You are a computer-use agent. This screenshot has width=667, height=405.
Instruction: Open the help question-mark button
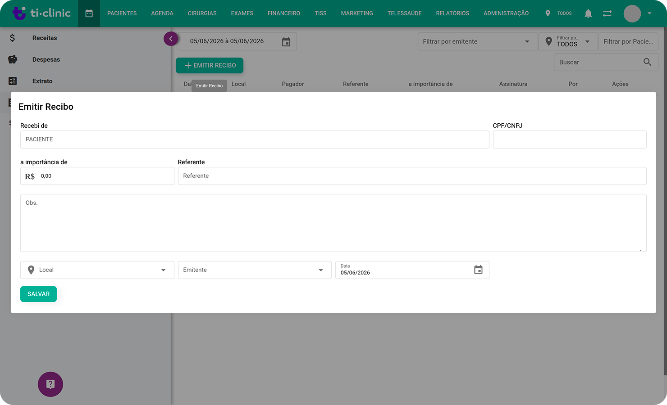[50, 384]
